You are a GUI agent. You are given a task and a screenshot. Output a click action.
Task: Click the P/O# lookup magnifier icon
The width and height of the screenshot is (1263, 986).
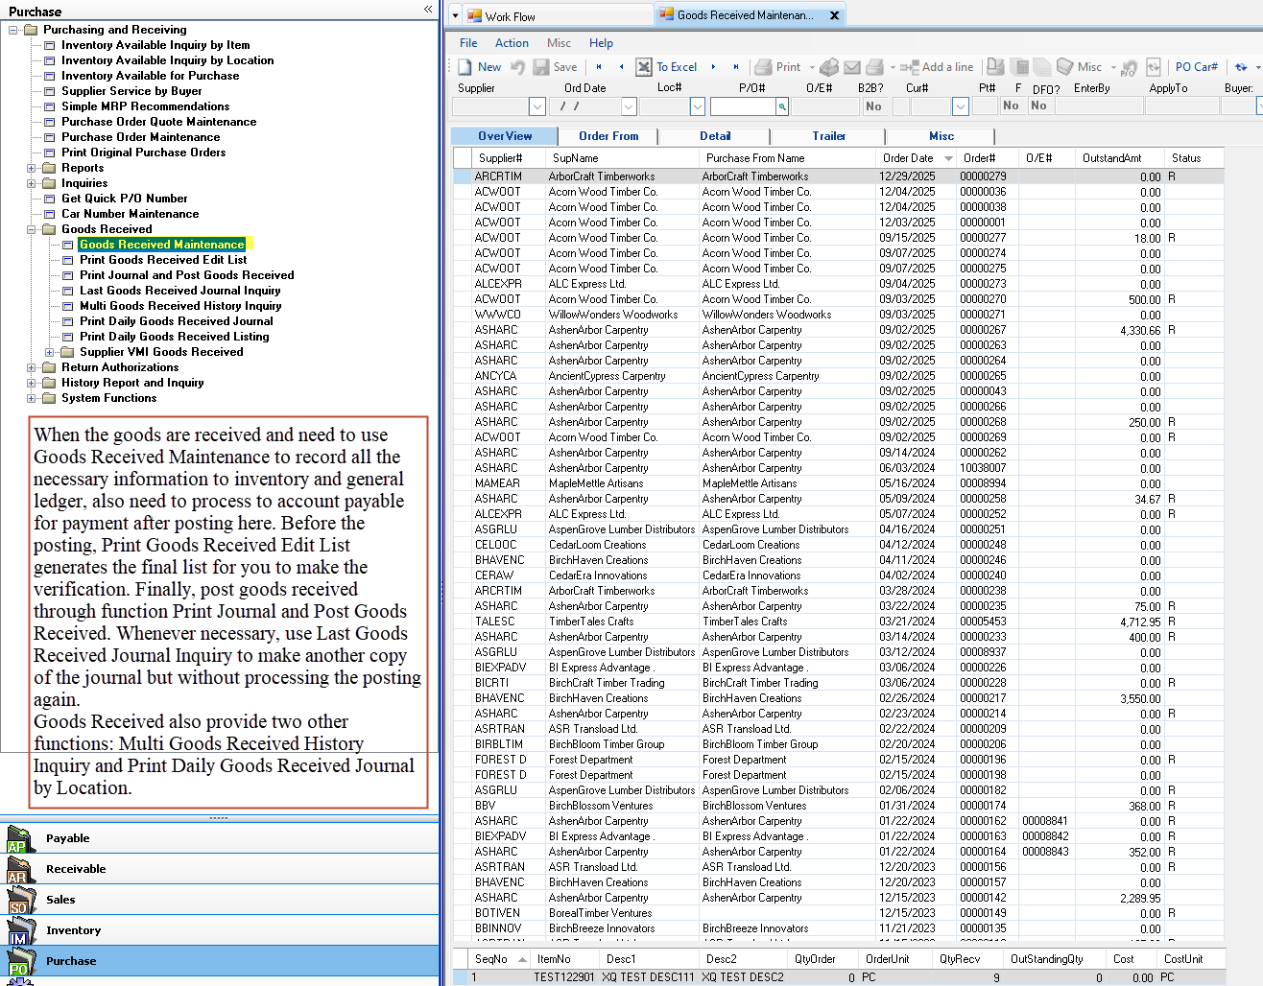782,106
